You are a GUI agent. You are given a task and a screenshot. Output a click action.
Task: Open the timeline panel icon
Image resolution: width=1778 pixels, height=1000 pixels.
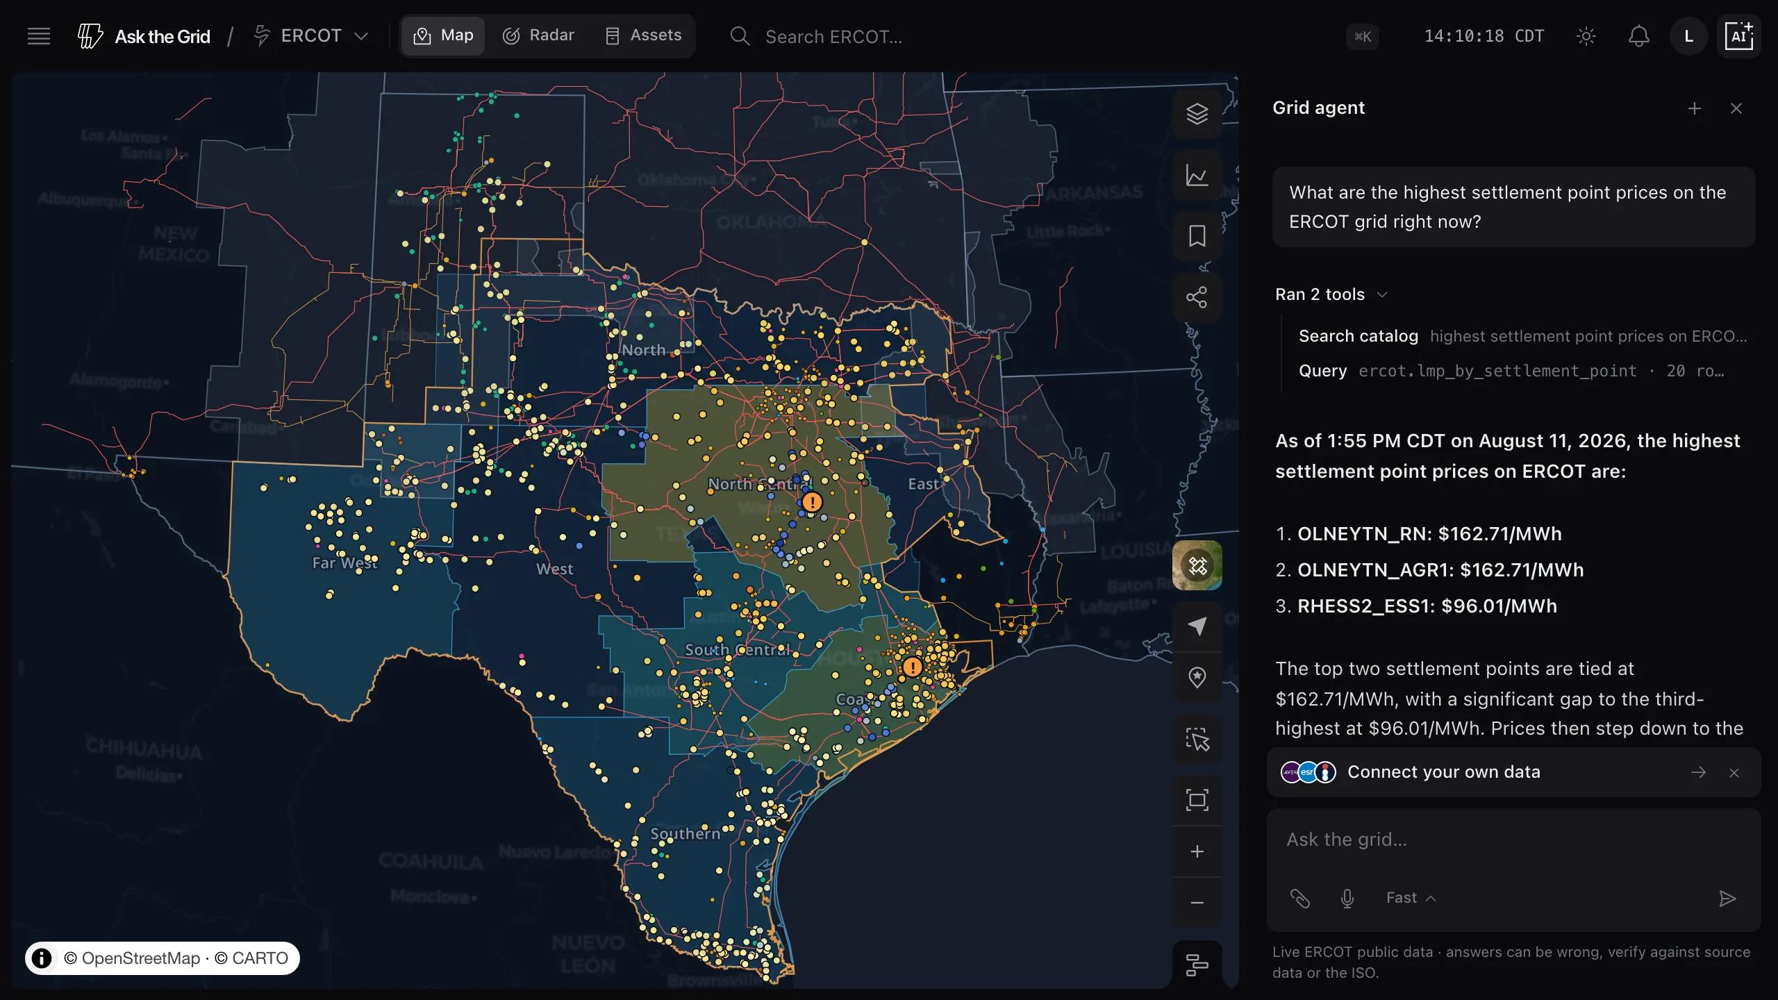(x=1197, y=964)
